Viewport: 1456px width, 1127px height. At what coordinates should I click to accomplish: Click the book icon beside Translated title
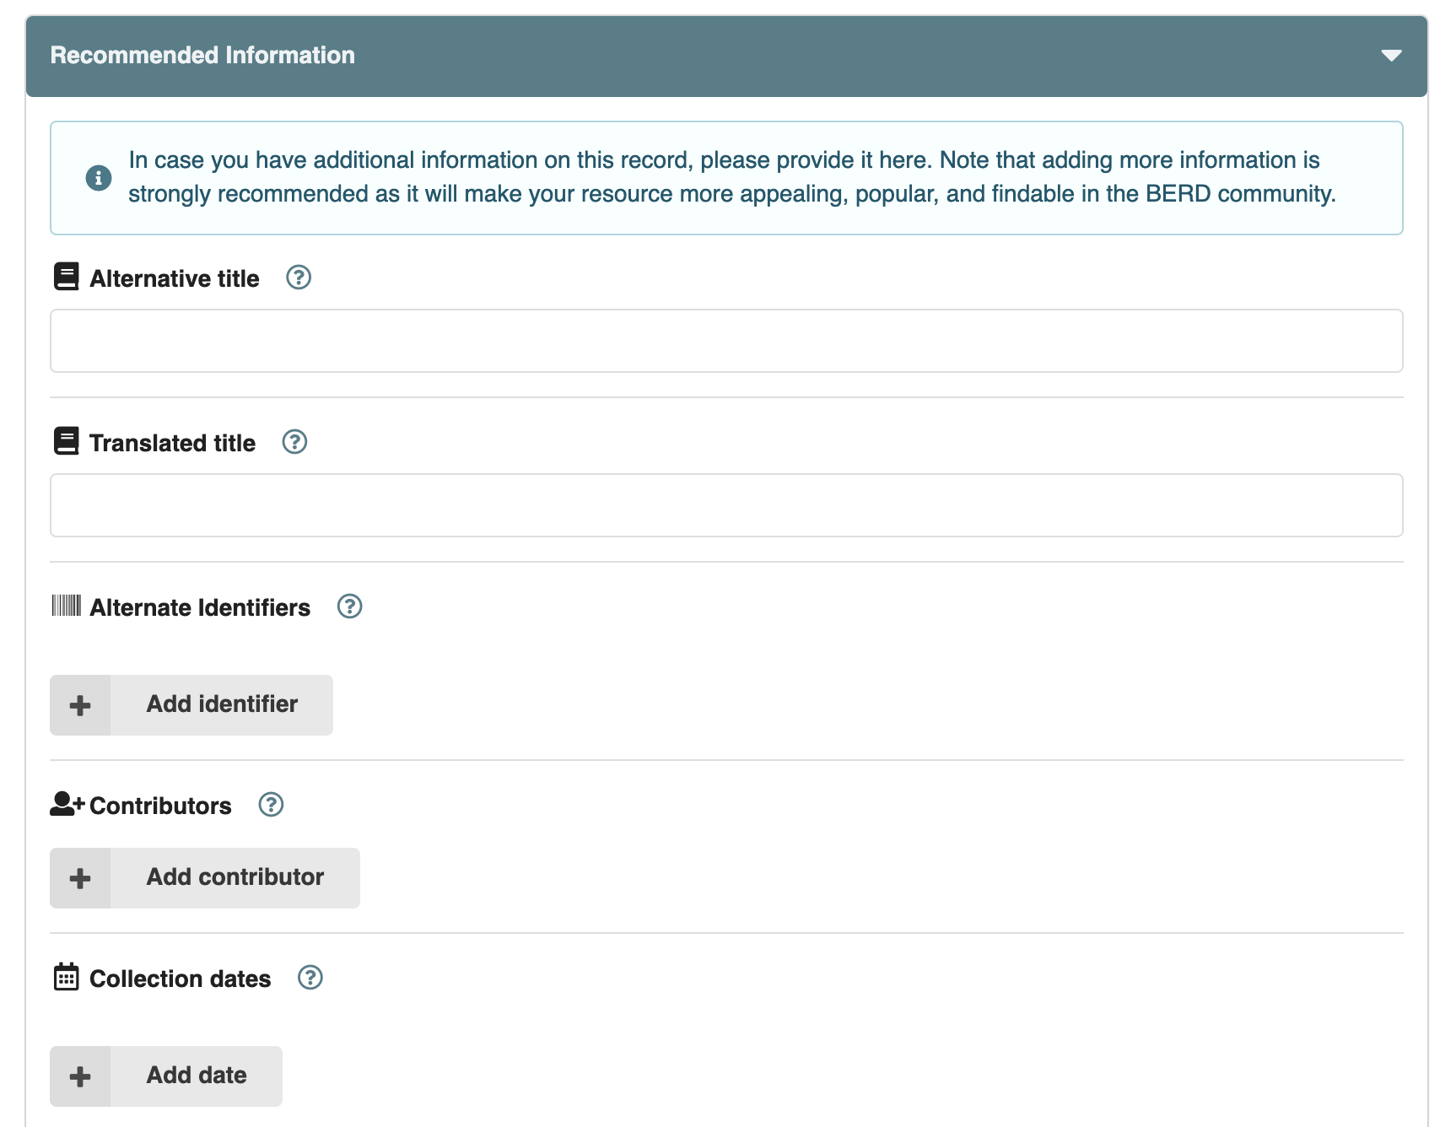(x=67, y=441)
